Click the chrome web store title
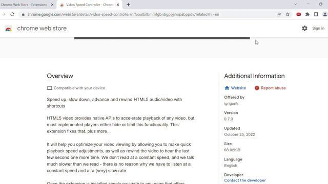Viewport: 328px width, 184px height. [42, 29]
